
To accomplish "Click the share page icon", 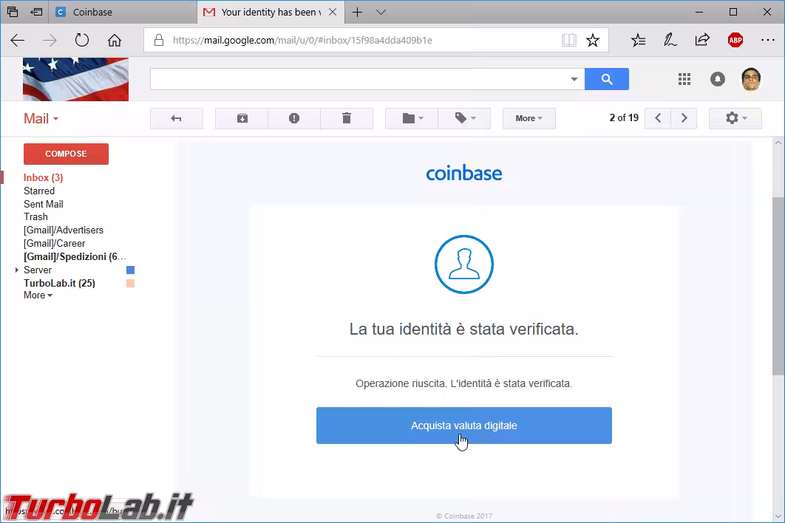I will [x=702, y=40].
